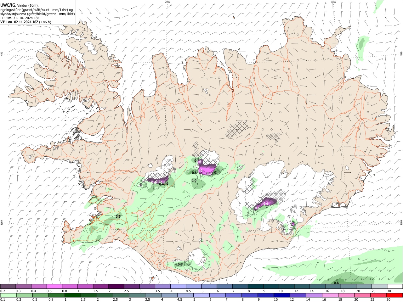Image resolution: width=403 pixels, height=302 pixels.
Task: Click the '15W' longitude label at top
Action: 333,2
